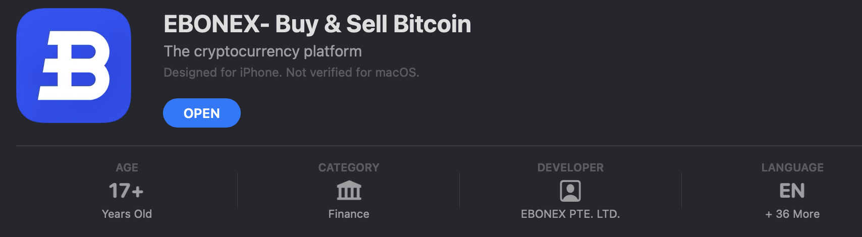Click the Finance bank building icon
Screen dimensions: 862x237
tap(349, 191)
